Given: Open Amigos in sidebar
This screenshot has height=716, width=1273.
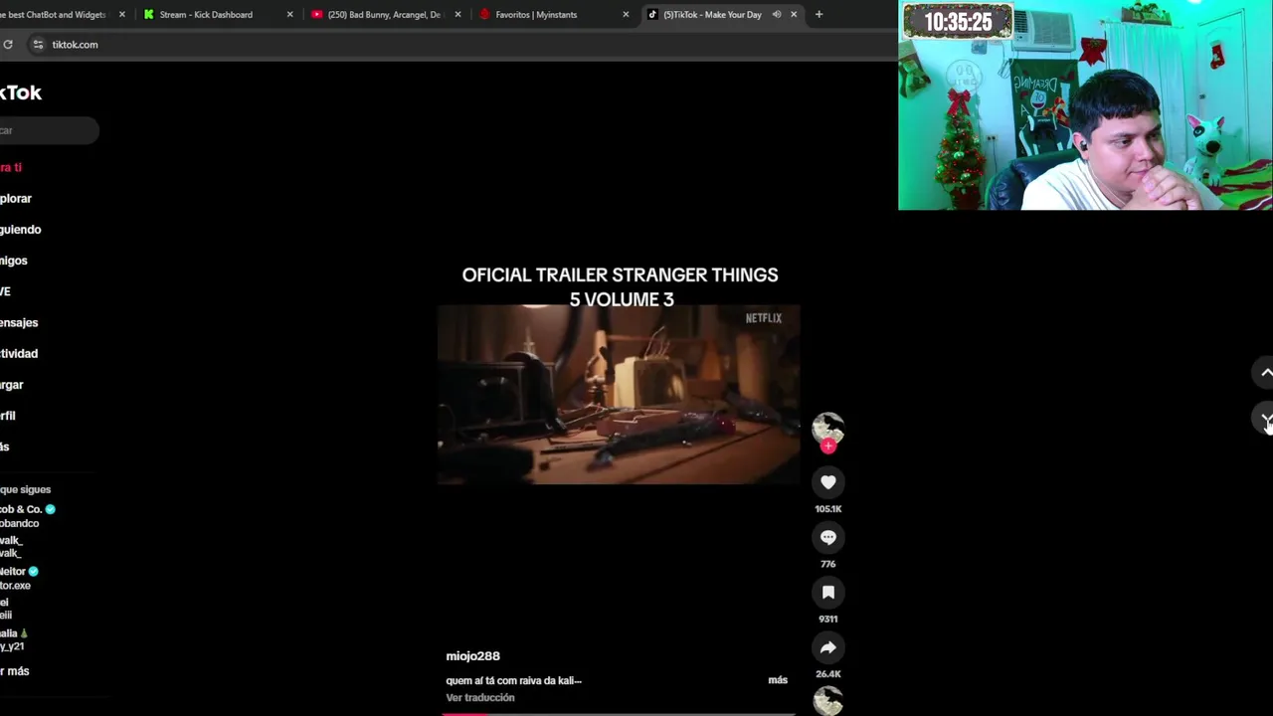Looking at the screenshot, I should 14,261.
